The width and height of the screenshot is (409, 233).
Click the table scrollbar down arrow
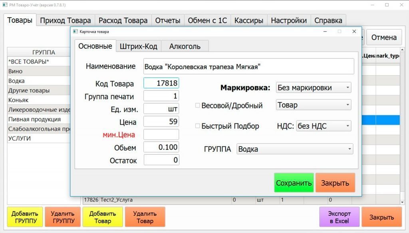tap(402, 202)
